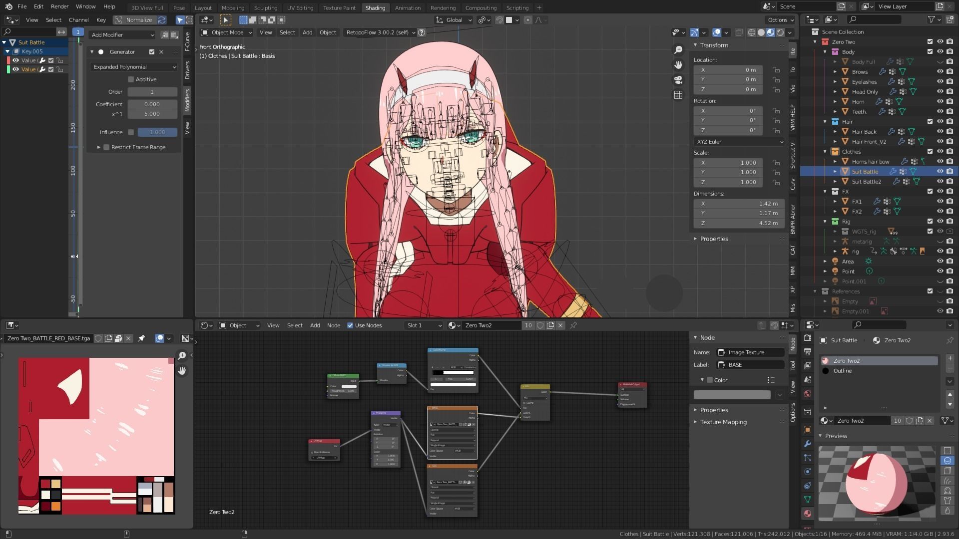Screen dimensions: 959x539
Task: Select material preview viewport shading
Action: pyautogui.click(x=771, y=32)
